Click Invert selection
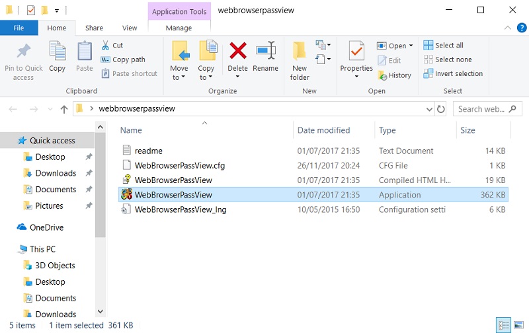The width and height of the screenshot is (529, 333). (453, 73)
